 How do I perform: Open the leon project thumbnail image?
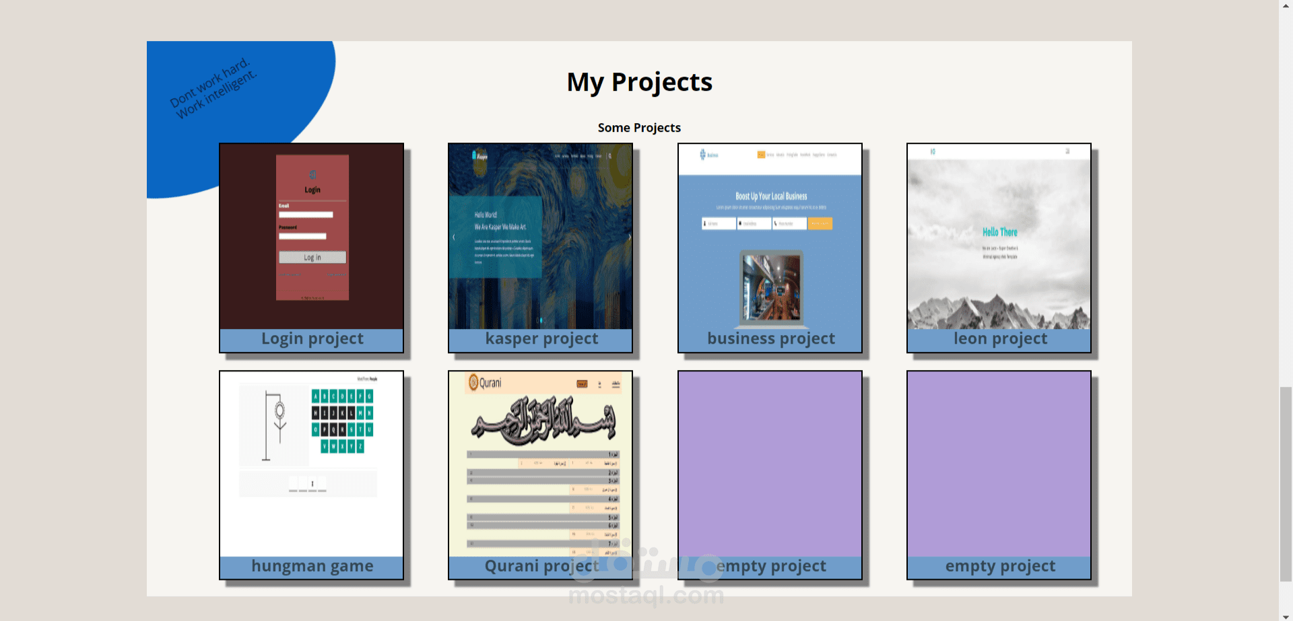[999, 236]
